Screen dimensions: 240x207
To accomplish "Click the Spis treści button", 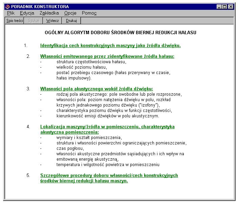I will tap(15, 21).
